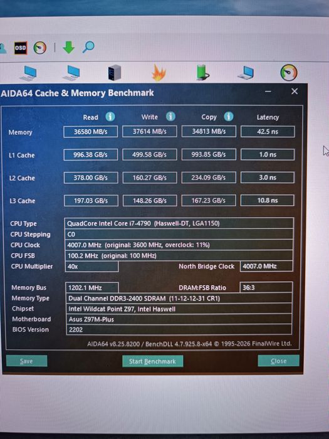329x439 pixels.
Task: Click L3 Cache Latency 10.8 ns
Action: (267, 201)
